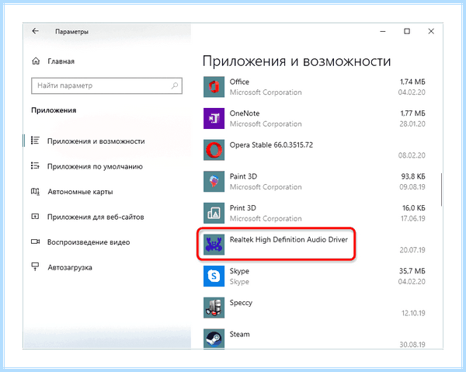
Task: Select the Realtek audio driver crab icon
Action: pyautogui.click(x=214, y=244)
